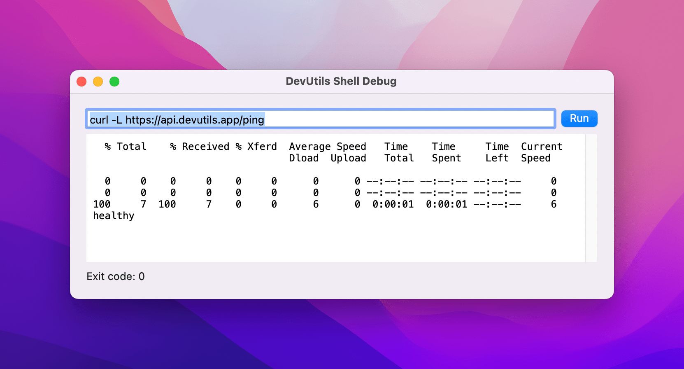This screenshot has height=369, width=684.
Task: Click the '% Xferd' header text
Action: (x=256, y=147)
